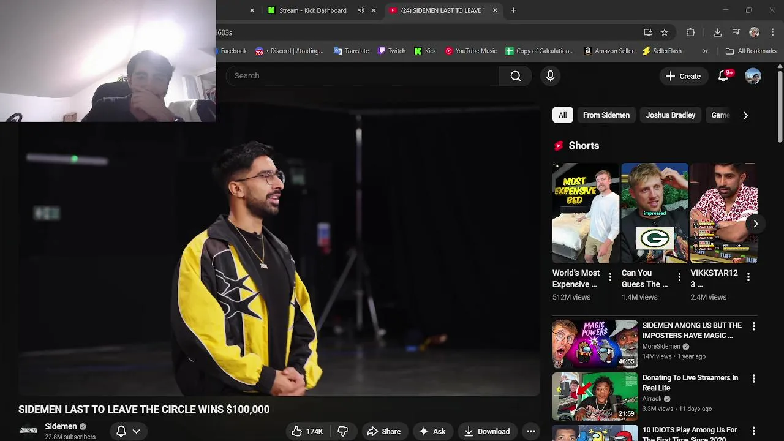
Task: Open the Sidemen channel name link
Action: click(61, 426)
